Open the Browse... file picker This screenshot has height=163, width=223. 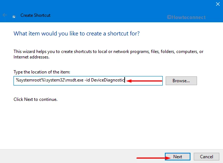tap(181, 81)
